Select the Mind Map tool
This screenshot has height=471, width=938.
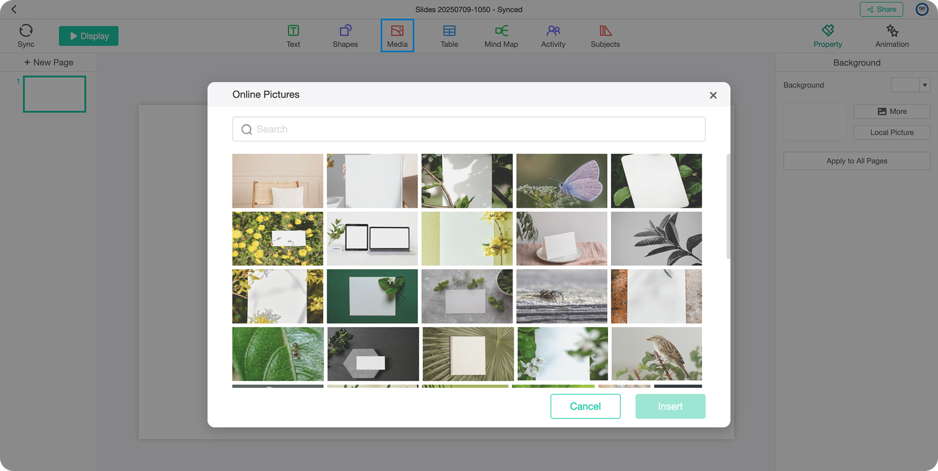[x=501, y=31]
